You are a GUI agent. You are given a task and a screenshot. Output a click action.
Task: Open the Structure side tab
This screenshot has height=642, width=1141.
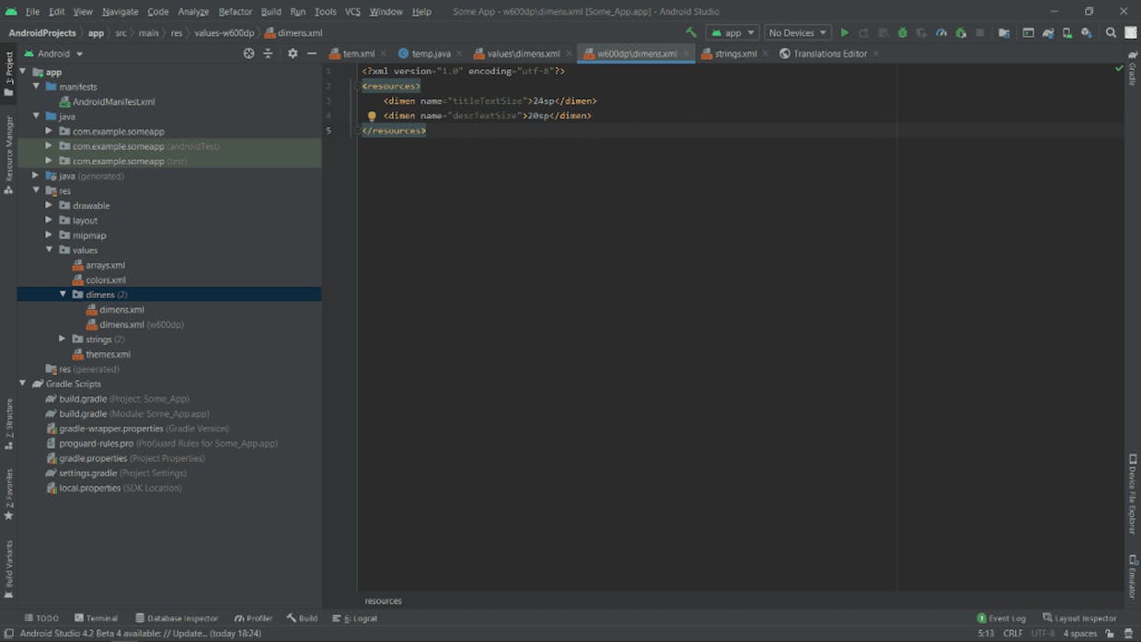[8, 424]
